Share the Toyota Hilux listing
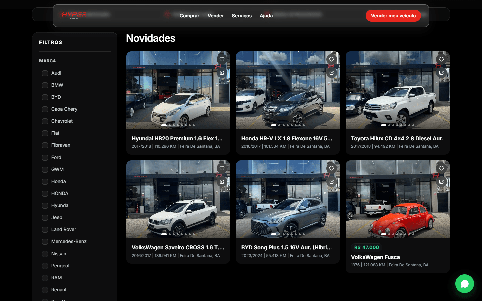 [441, 73]
